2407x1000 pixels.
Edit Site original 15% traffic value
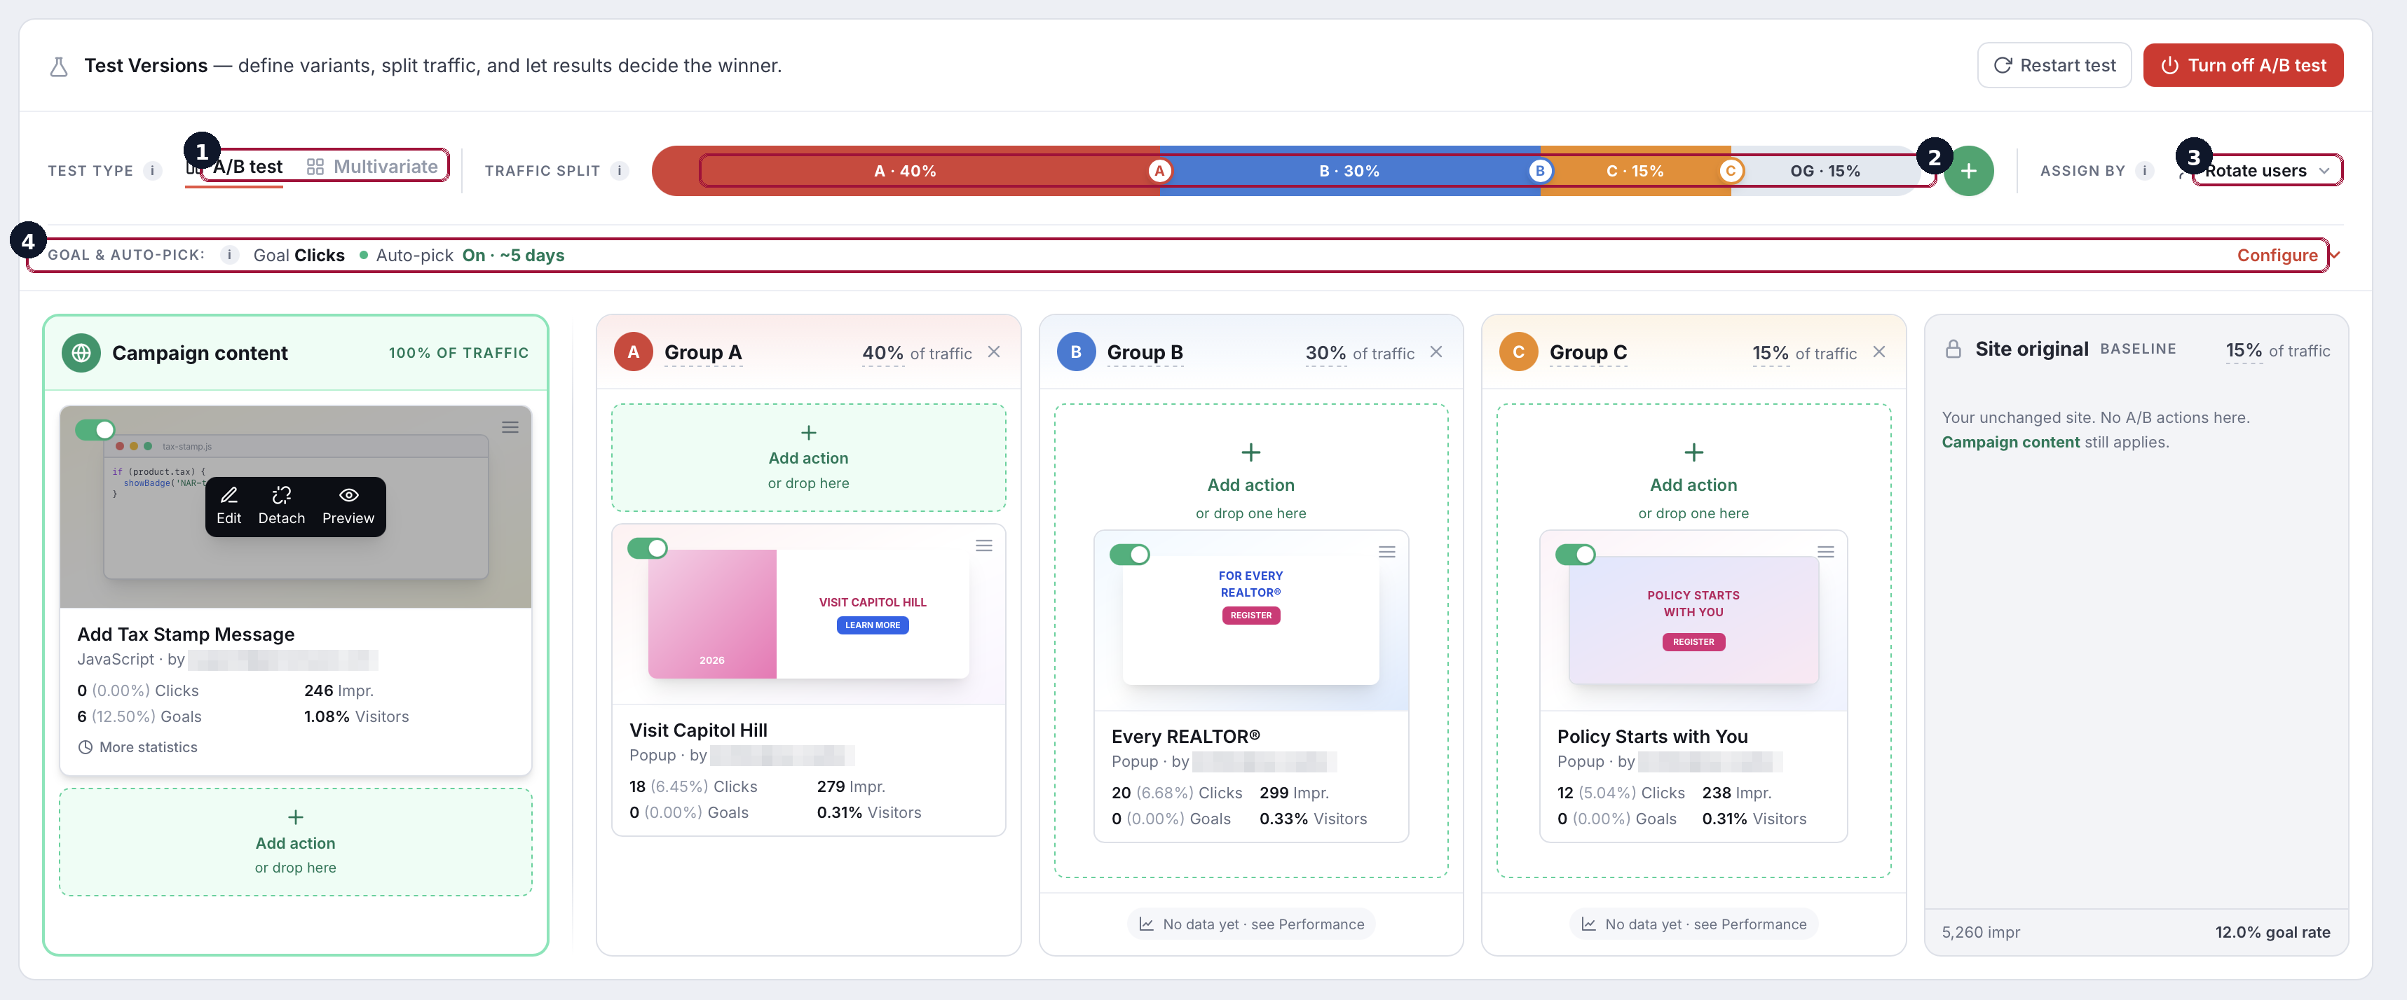(2244, 350)
